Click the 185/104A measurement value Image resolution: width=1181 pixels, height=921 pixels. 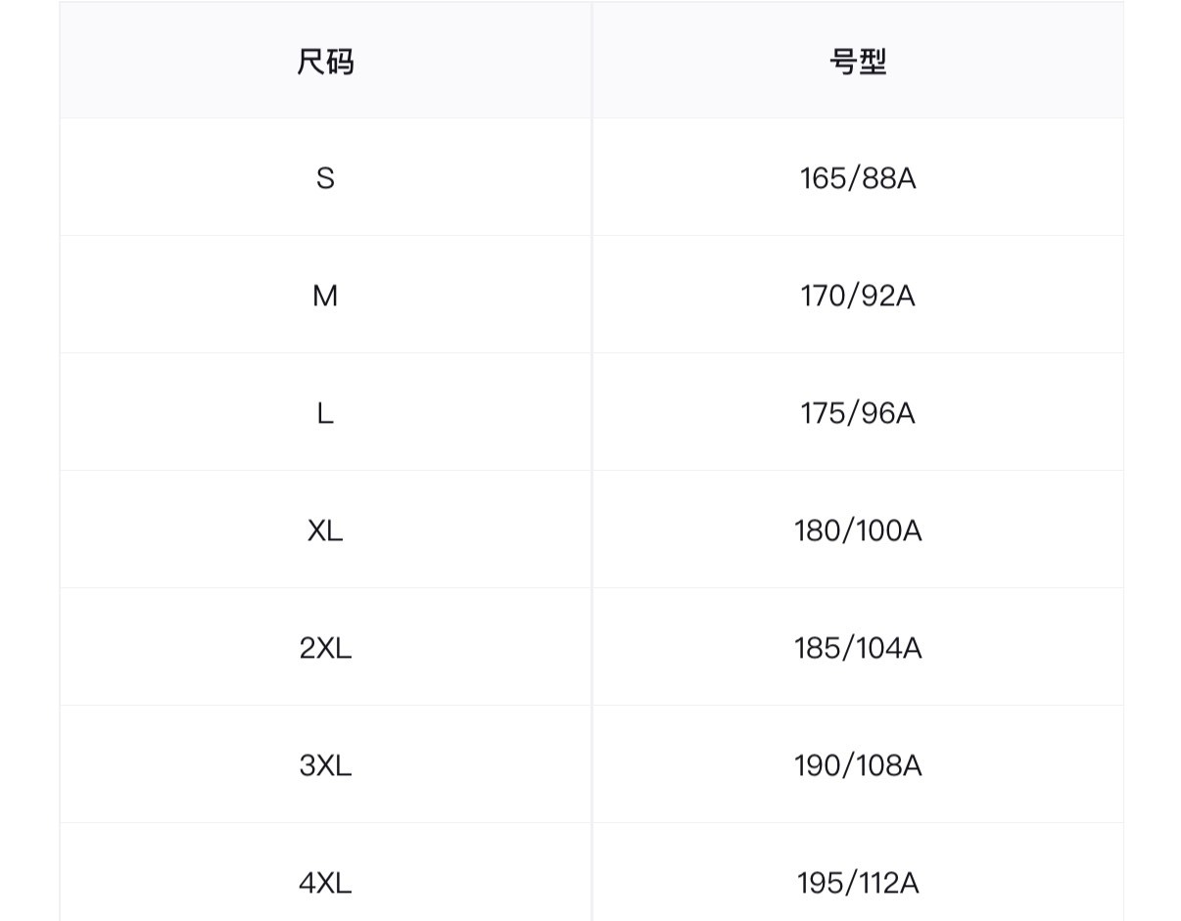click(858, 648)
